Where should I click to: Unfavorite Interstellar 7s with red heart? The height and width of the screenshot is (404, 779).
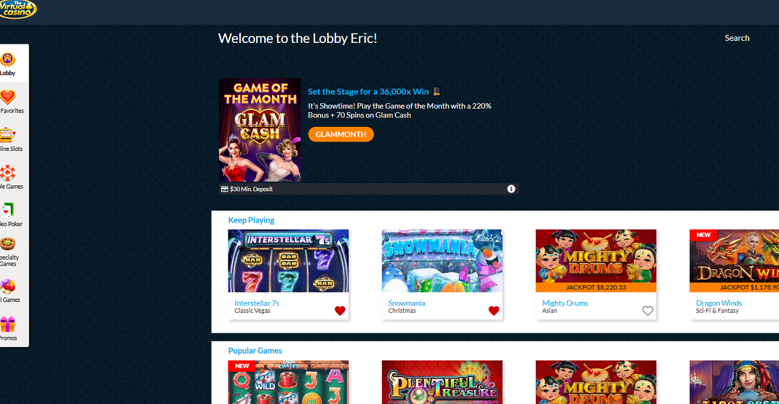point(340,311)
